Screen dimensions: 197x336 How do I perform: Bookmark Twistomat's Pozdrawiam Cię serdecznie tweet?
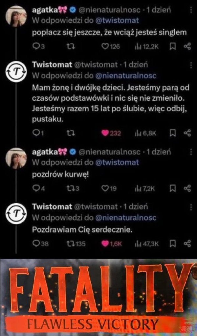[x=173, y=244]
